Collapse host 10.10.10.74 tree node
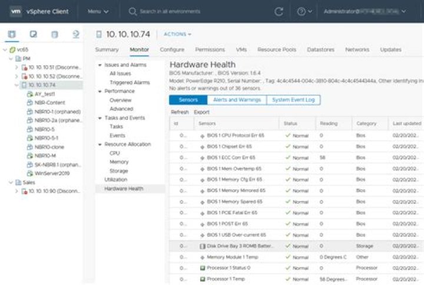The width and height of the screenshot is (424, 285). 16,85
